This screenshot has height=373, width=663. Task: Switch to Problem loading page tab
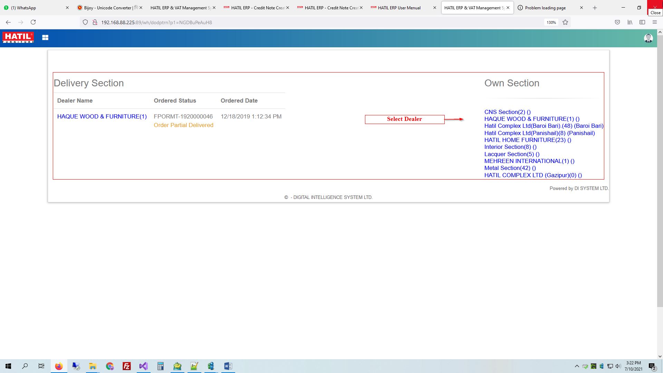tap(550, 8)
